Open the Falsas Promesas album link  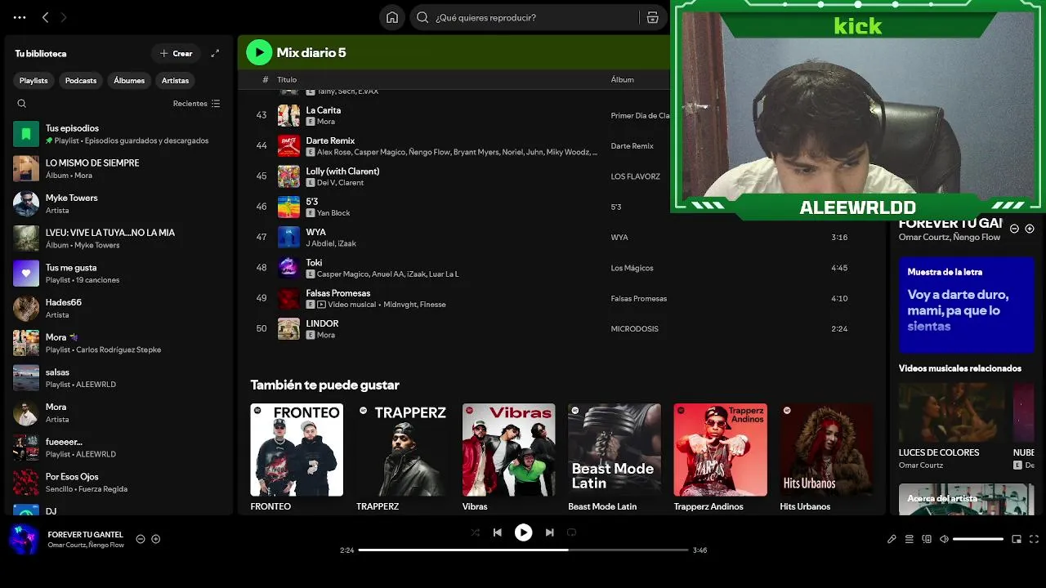click(638, 298)
